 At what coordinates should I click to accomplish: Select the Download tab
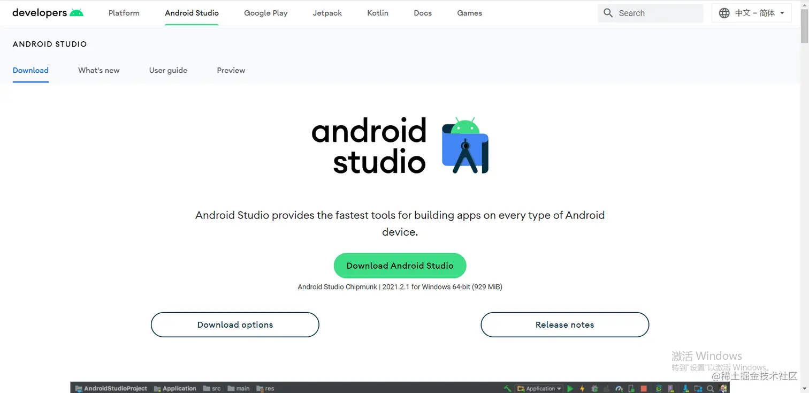tap(30, 70)
